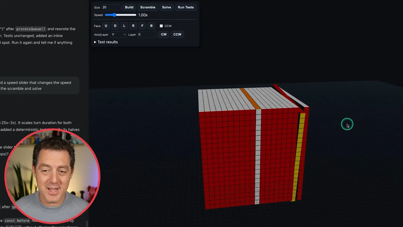The height and width of the screenshot is (227, 403).
Task: Start the Solve action
Action: coord(166,7)
